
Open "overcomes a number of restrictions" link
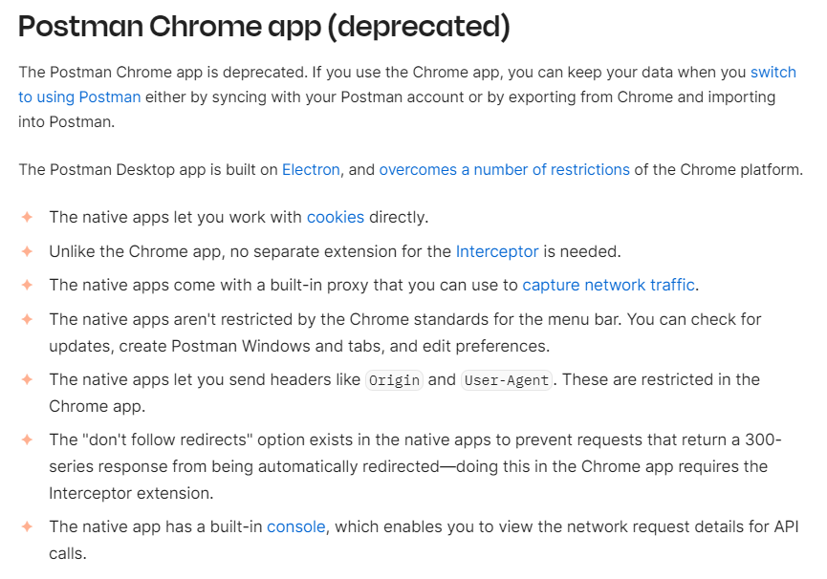click(504, 170)
